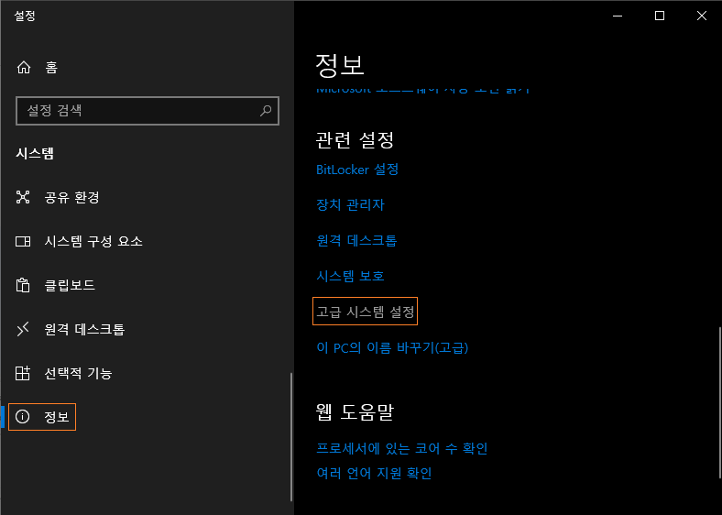Open 홈 settings home label
722x515 pixels.
51,68
